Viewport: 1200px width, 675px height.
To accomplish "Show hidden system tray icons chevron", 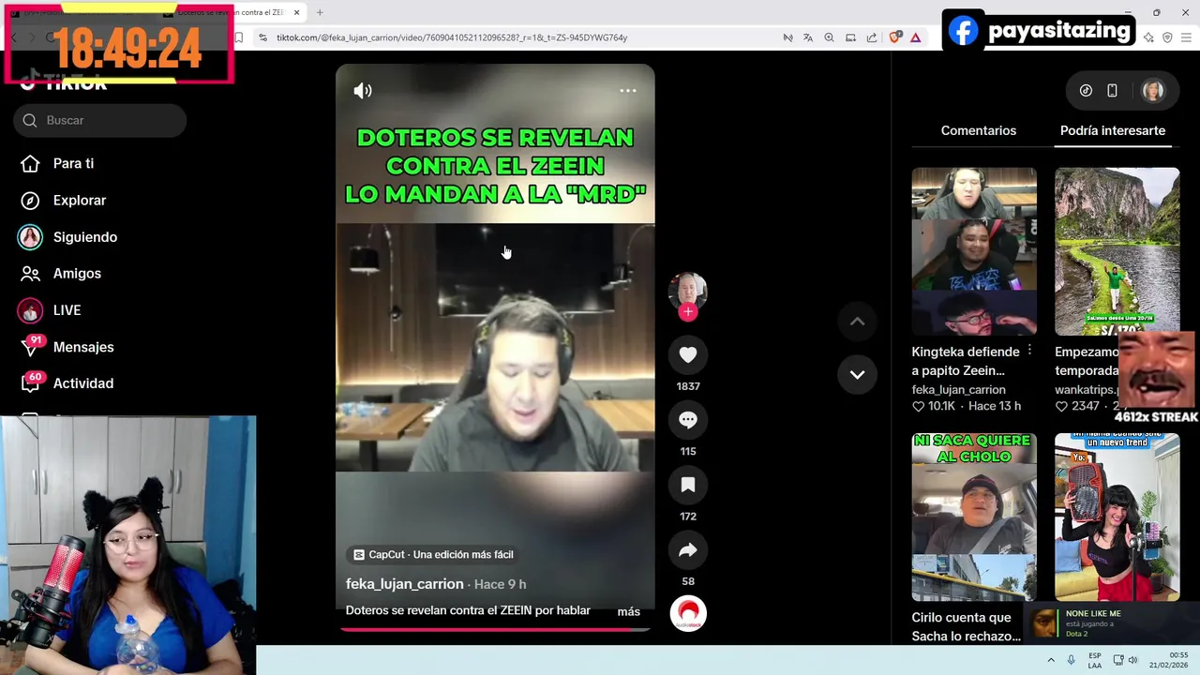I will click(x=1051, y=660).
